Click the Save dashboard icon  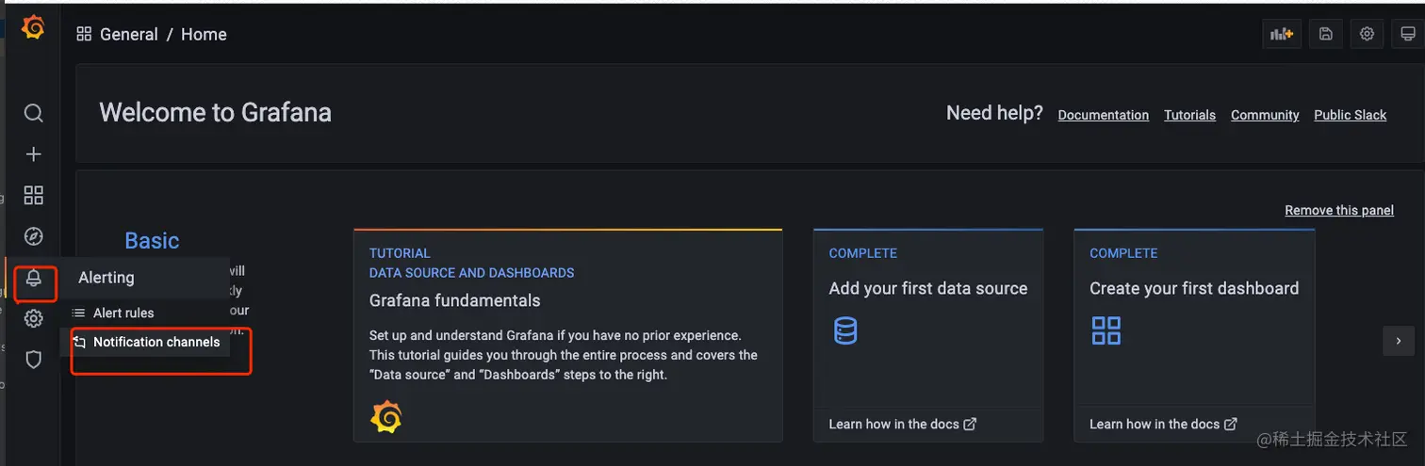click(x=1325, y=34)
